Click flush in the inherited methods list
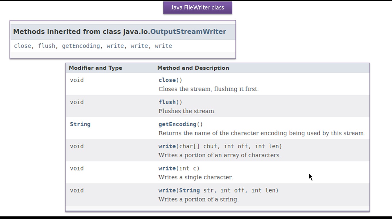This screenshot has height=219, width=392. point(46,46)
